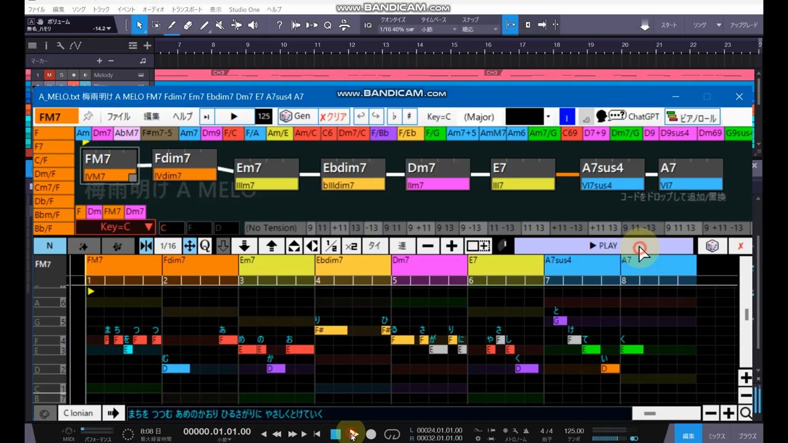The width and height of the screenshot is (788, 443).
Task: Click the horizontal flip mirror icon
Action: point(146,246)
